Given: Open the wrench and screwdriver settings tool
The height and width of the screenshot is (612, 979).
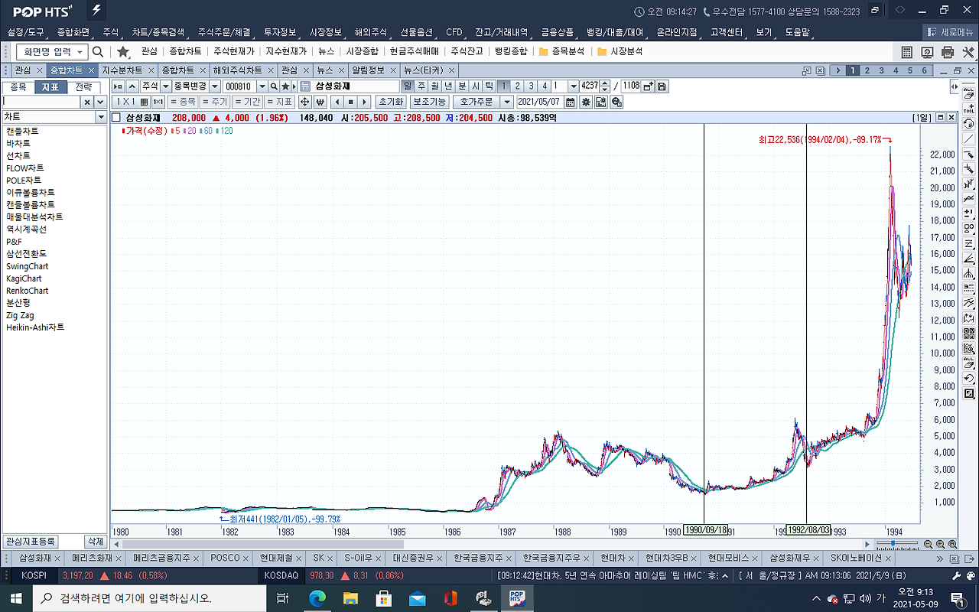Looking at the screenshot, I should 968,52.
